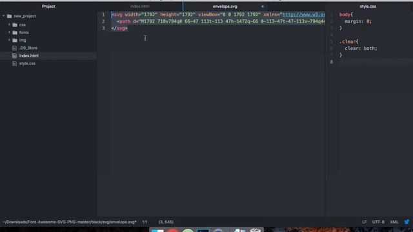Expand the fonts folder arrow
The width and height of the screenshot is (413, 232).
coord(9,32)
